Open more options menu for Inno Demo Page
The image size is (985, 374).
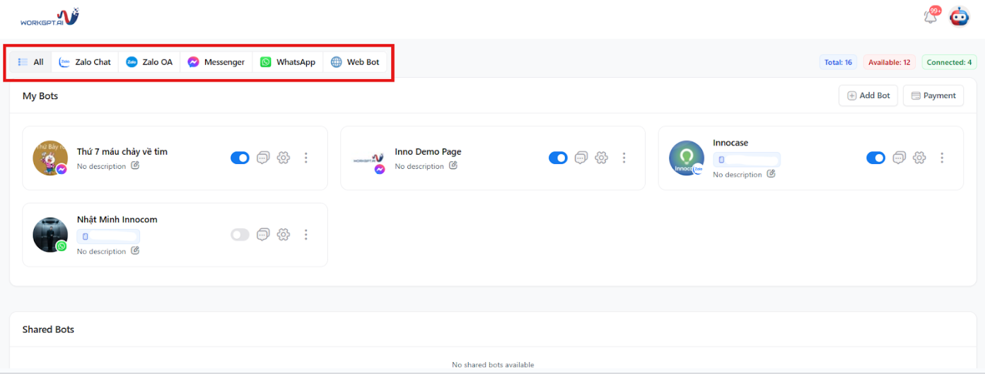coord(624,158)
